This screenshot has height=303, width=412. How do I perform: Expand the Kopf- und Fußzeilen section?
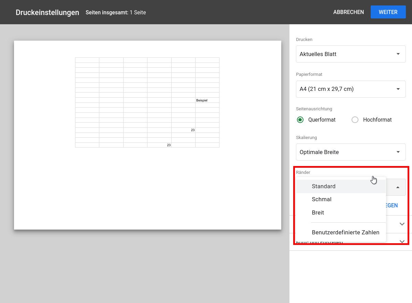402,242
